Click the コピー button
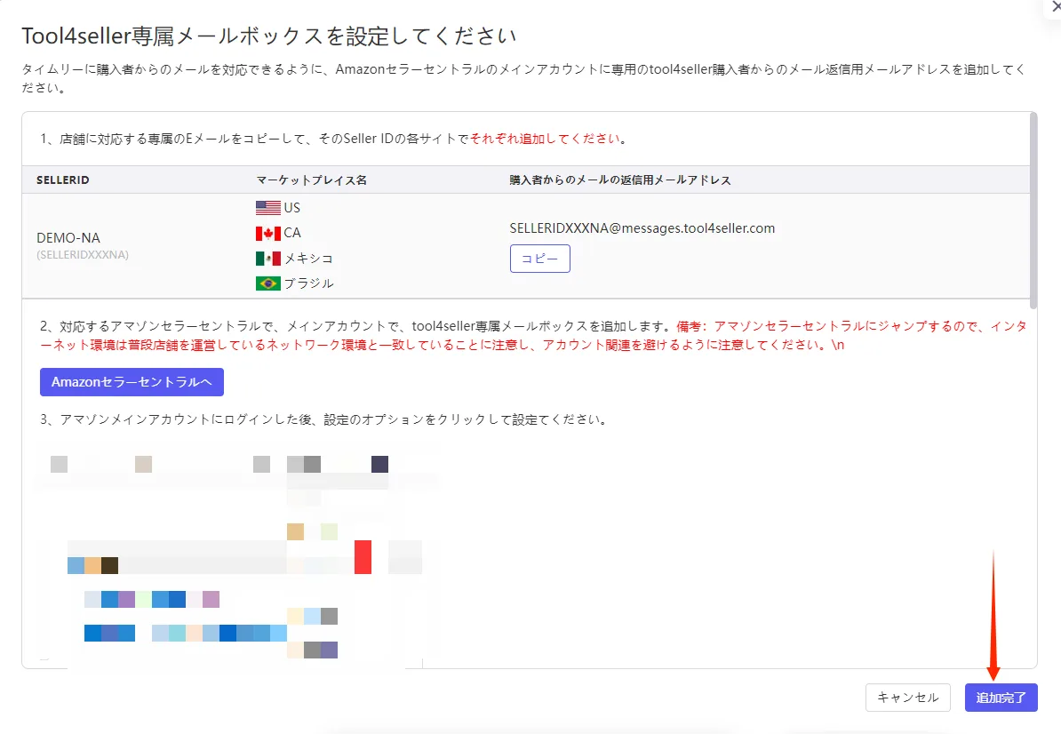 tap(540, 259)
